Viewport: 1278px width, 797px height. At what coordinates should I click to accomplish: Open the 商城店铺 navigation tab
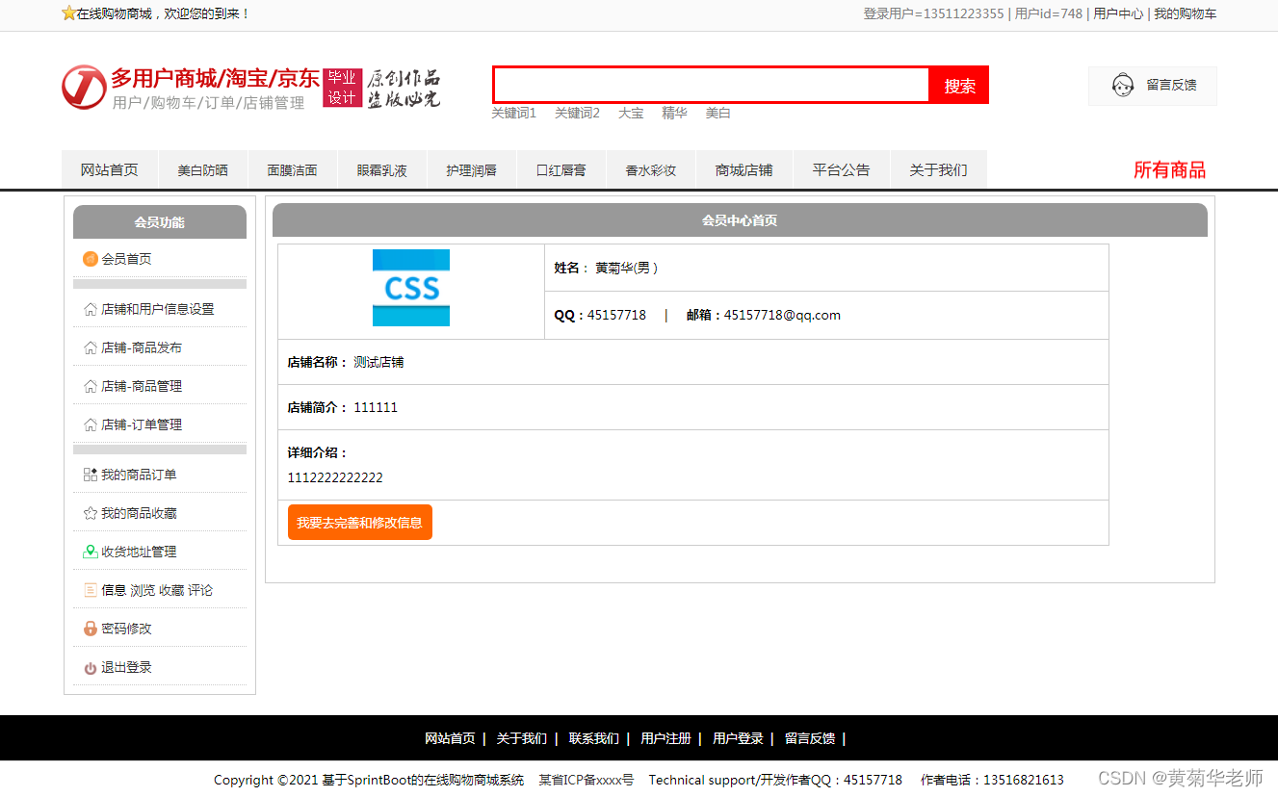(x=744, y=169)
